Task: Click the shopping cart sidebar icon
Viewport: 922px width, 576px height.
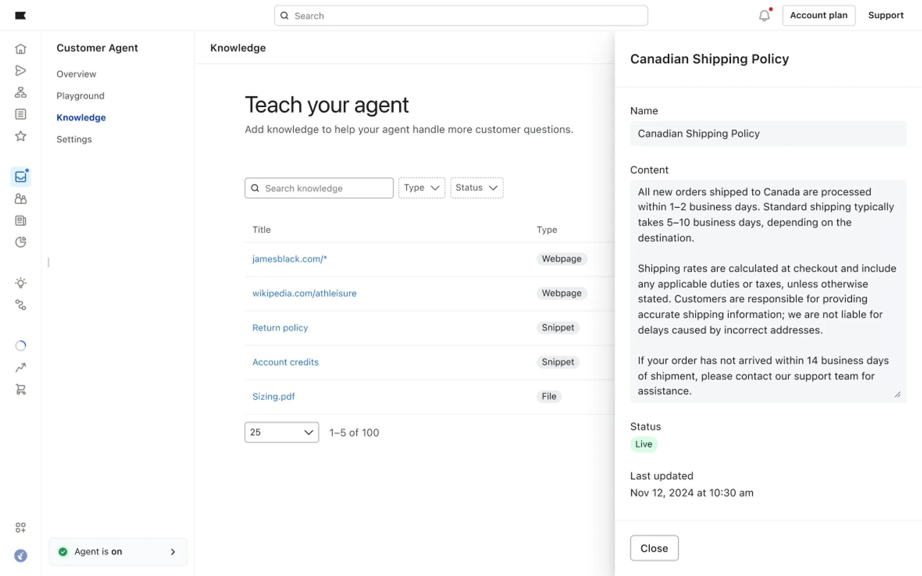Action: coord(21,389)
